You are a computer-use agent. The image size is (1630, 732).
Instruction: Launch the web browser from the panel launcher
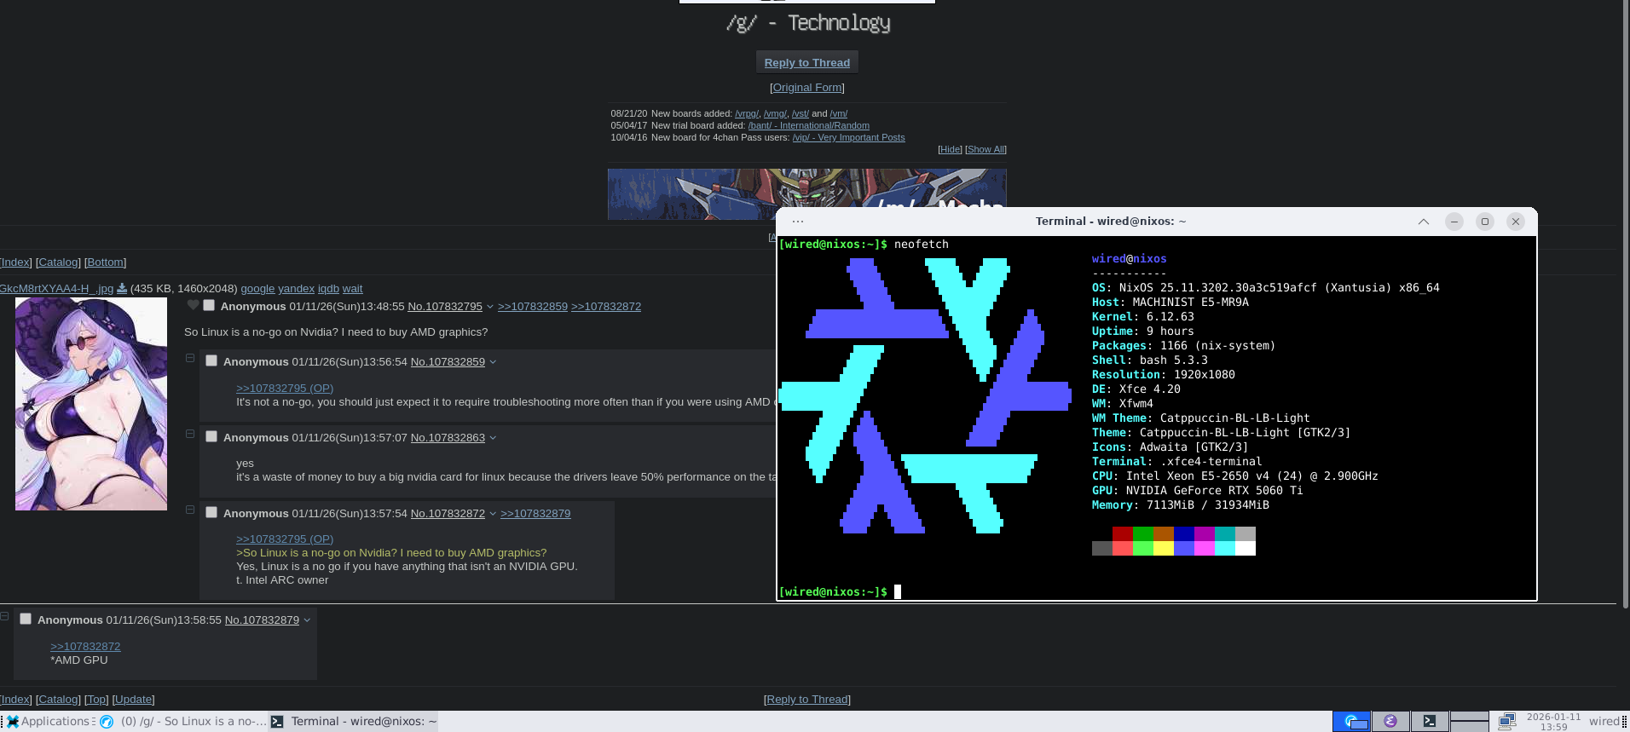1351,721
